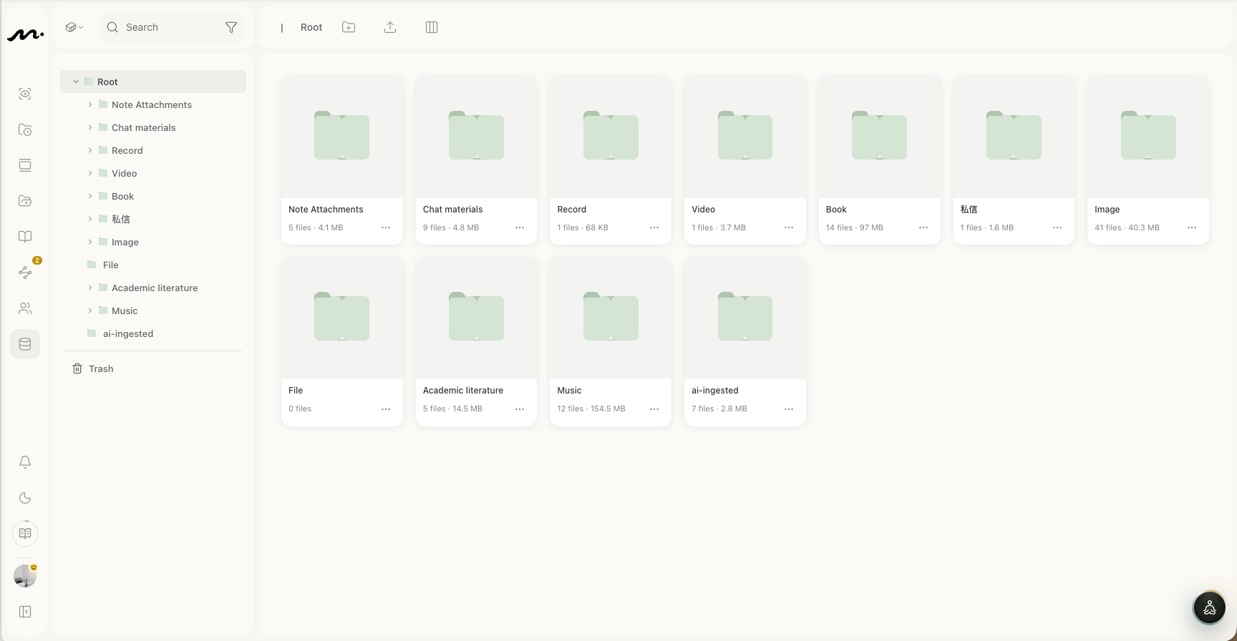1237x641 pixels.
Task: Collapse the sidebar panel icon
Action: (25, 612)
